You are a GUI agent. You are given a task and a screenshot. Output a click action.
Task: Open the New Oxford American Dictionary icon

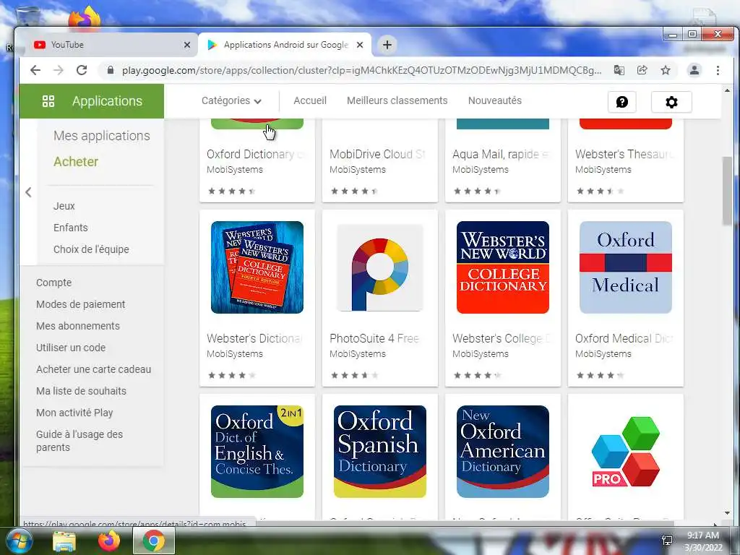[x=503, y=452]
